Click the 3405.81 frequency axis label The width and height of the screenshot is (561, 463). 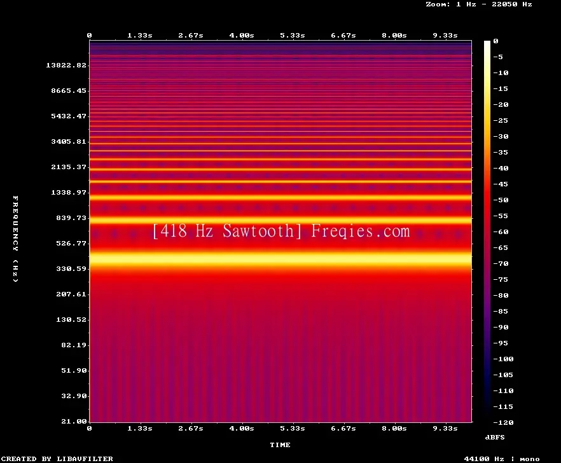tap(69, 141)
